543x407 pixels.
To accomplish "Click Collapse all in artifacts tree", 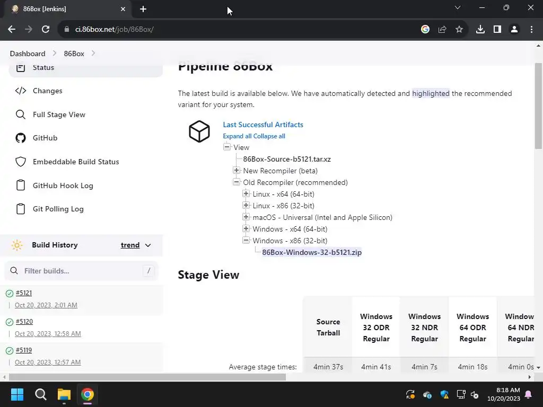I will (x=269, y=136).
